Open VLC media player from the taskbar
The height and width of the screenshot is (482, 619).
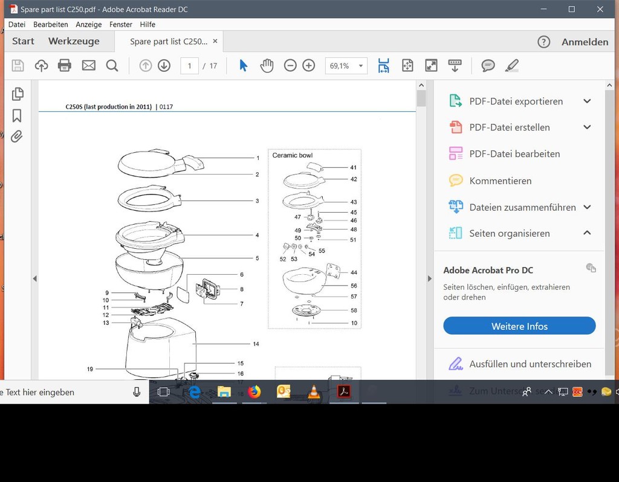[314, 392]
